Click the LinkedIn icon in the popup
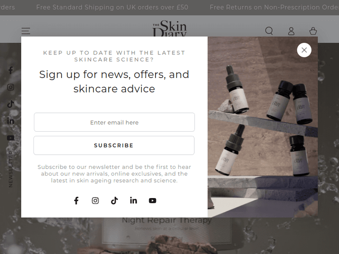 point(133,201)
